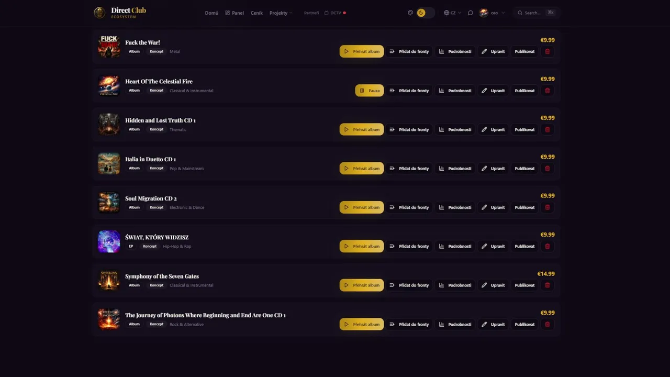This screenshot has width=670, height=377.
Task: Delete the ŚWIAT, KTÓRY WIDZISZ EP
Action: 548,246
